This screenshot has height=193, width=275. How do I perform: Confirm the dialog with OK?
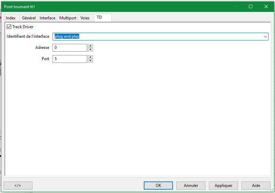[158, 186]
